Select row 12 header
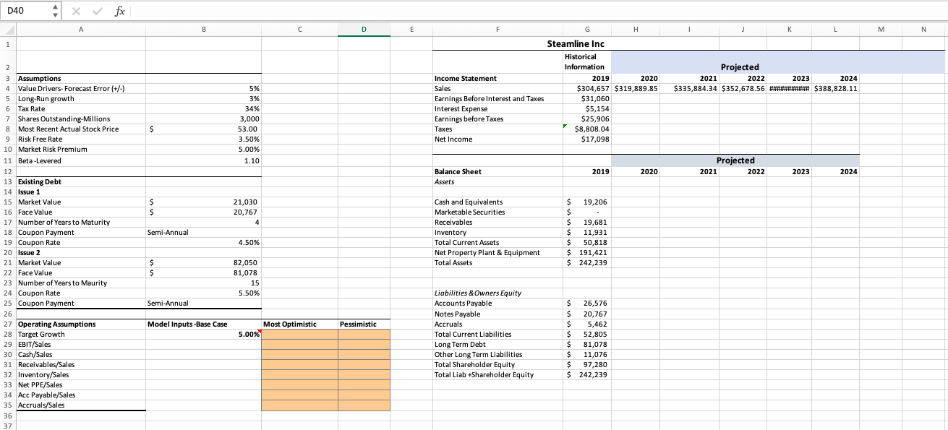 (7, 171)
